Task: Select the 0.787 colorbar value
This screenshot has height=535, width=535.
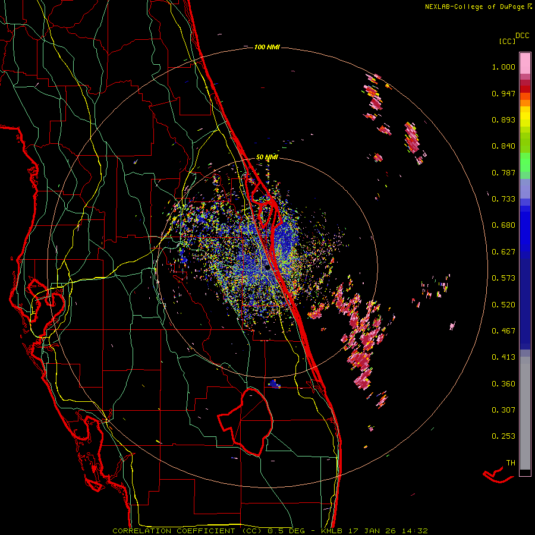Action: (503, 172)
